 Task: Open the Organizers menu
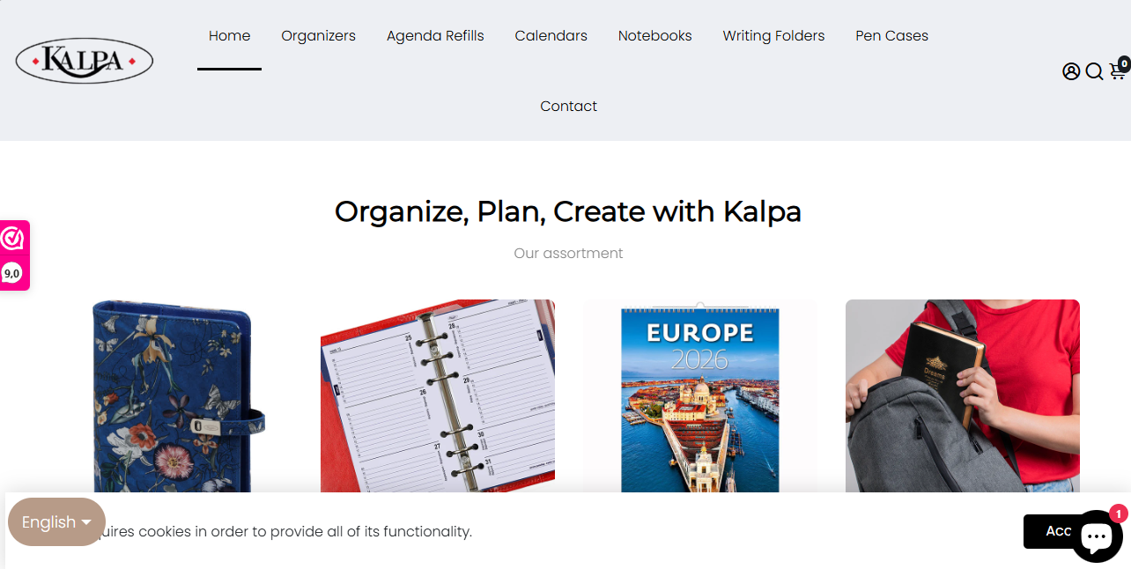pyautogui.click(x=318, y=36)
